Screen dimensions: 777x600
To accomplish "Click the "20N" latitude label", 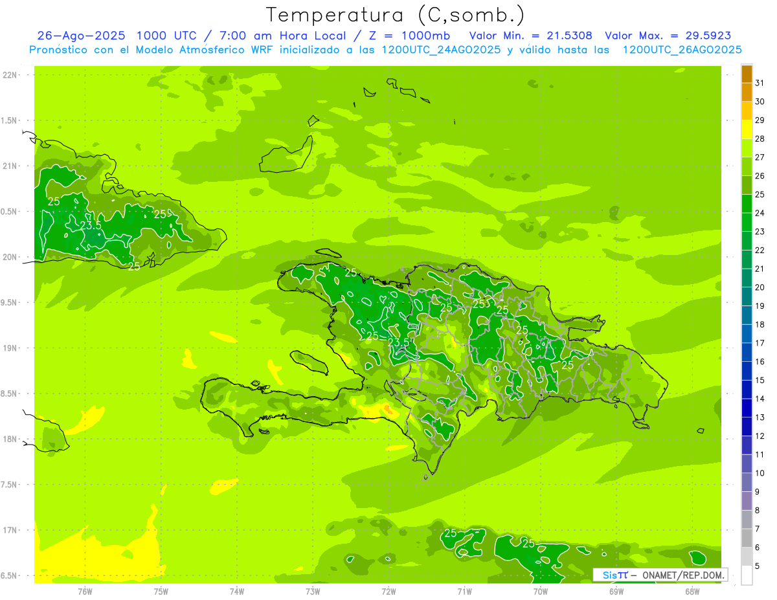I will tap(10, 257).
